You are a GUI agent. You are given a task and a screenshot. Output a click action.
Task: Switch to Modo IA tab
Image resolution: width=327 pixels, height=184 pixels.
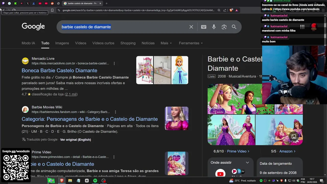(x=28, y=43)
